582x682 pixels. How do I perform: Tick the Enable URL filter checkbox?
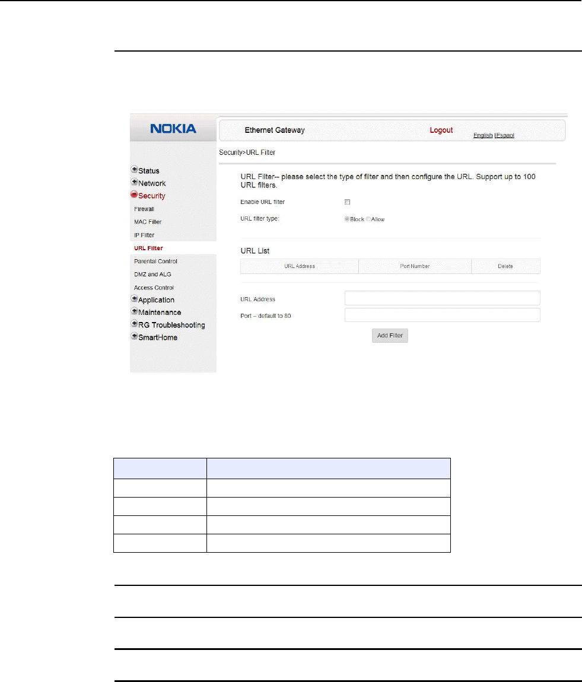pos(347,202)
